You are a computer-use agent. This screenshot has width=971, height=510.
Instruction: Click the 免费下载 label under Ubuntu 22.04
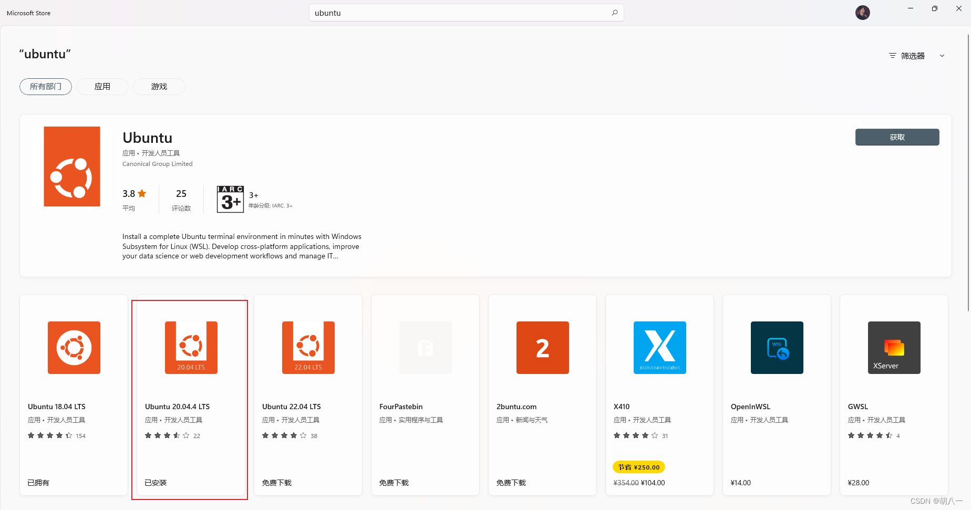276,482
